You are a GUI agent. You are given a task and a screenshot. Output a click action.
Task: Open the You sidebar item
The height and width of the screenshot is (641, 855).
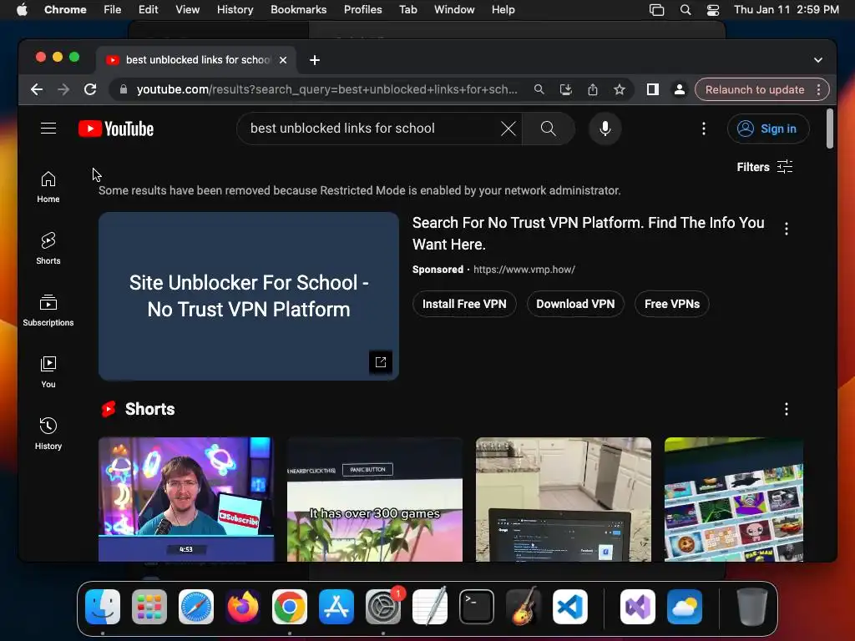[x=48, y=371]
